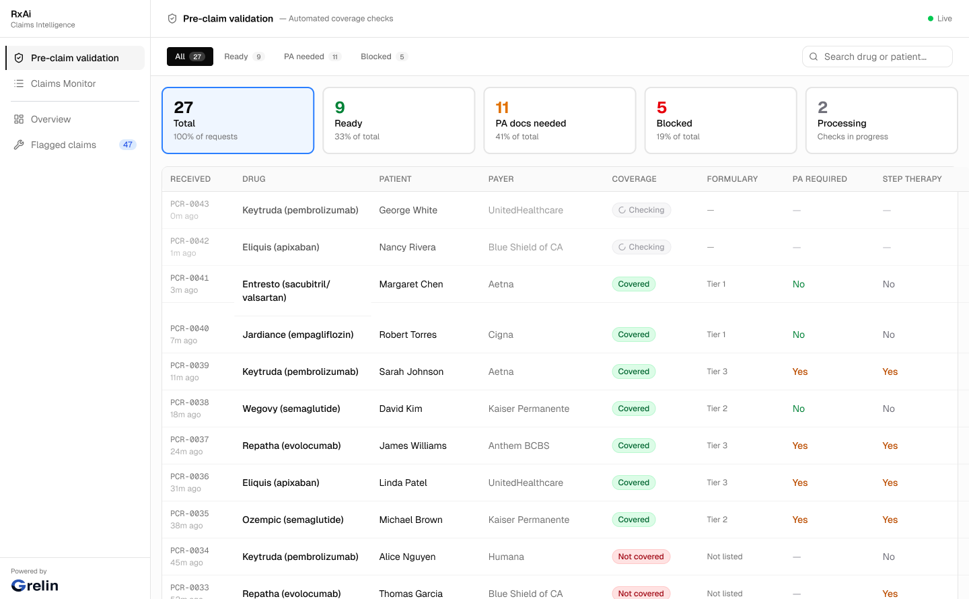Click Tier 2 in David Kim's row
Image resolution: width=969 pixels, height=599 pixels.
click(717, 409)
